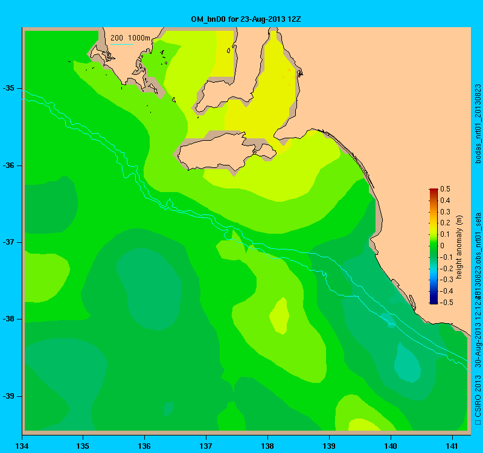The height and width of the screenshot is (453, 483).
Task: Click the colorbar label -0.3
Action: point(446,280)
